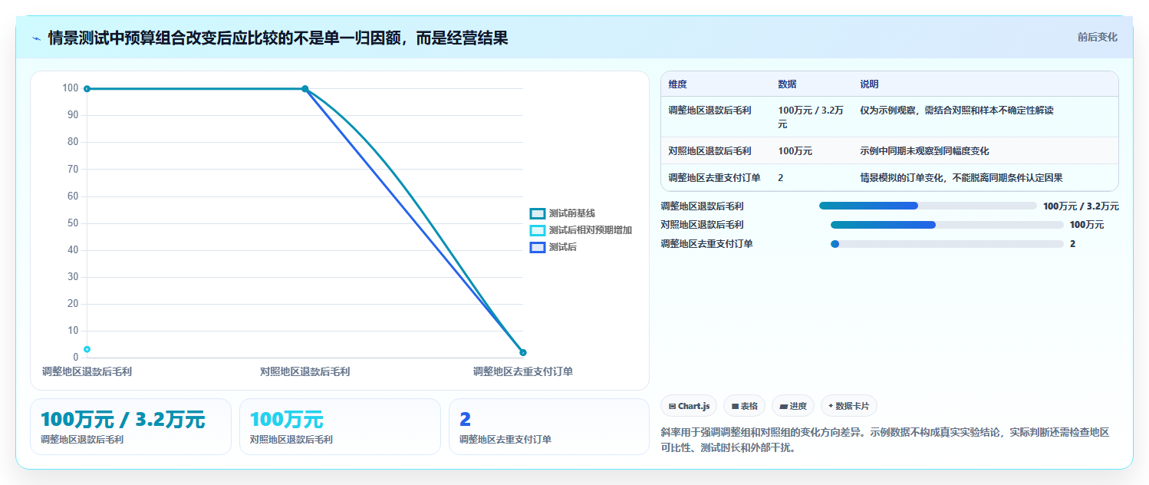Viewport: 1149px width, 485px height.
Task: Click chart data point at 100 on left
Action: [x=87, y=89]
